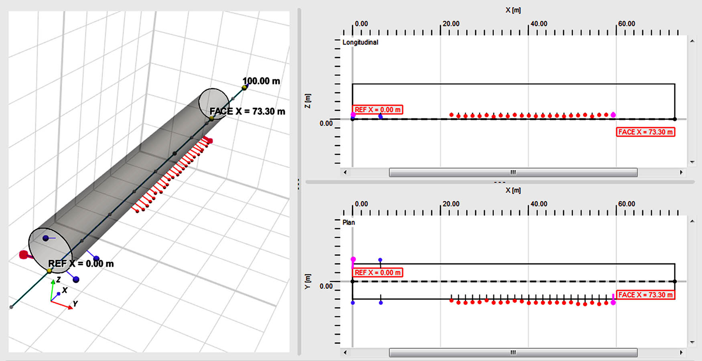702x361 pixels.
Task: Click the Longitudinal view title label
Action: coord(360,42)
